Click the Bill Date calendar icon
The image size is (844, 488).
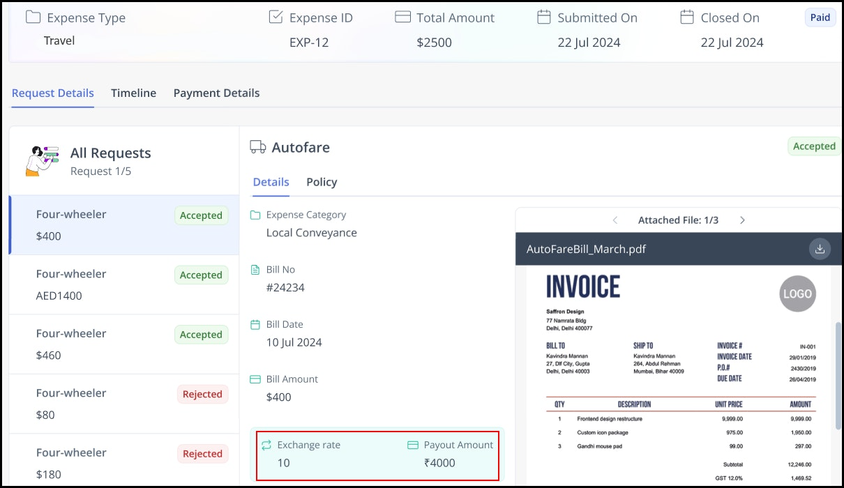pos(255,325)
